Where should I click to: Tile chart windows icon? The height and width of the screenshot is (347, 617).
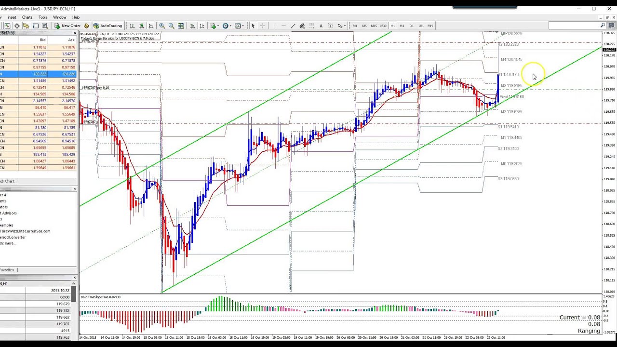tap(181, 26)
